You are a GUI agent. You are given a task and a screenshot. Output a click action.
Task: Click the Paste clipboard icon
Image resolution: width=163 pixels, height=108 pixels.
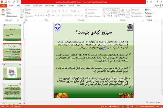[3, 11]
